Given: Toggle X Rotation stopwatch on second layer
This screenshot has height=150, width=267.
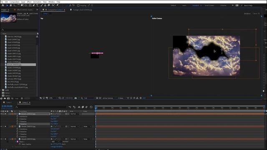Looking at the screenshot, I should click(18, 132).
